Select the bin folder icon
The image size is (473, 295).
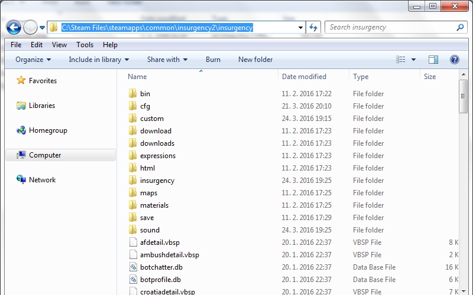[x=132, y=93]
